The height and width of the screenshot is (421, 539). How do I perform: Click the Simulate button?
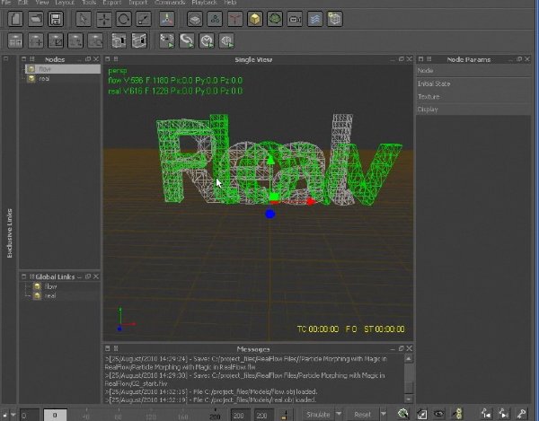click(318, 415)
